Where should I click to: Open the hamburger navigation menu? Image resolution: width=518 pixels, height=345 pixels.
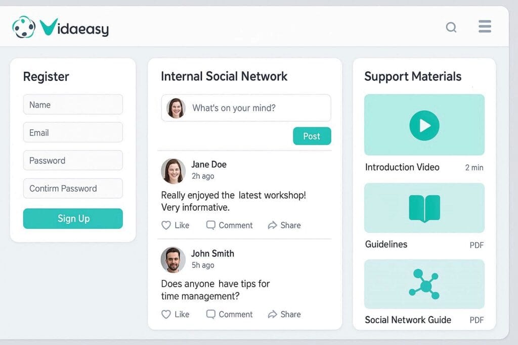click(484, 27)
